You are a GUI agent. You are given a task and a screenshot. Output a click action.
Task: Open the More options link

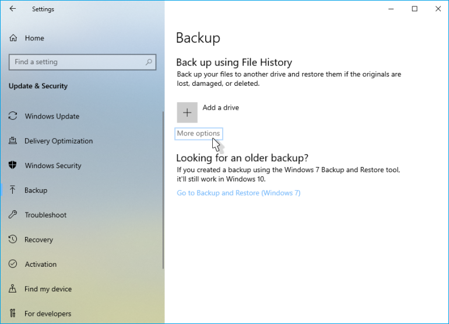[198, 134]
